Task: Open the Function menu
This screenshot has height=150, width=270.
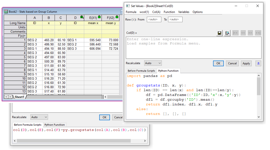Action: click(x=169, y=12)
